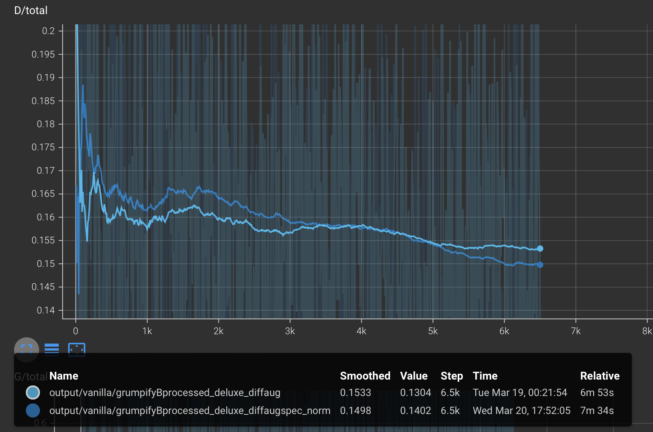653x432 pixels.
Task: Select light blue diffaug run color circle
Action: 33,392
